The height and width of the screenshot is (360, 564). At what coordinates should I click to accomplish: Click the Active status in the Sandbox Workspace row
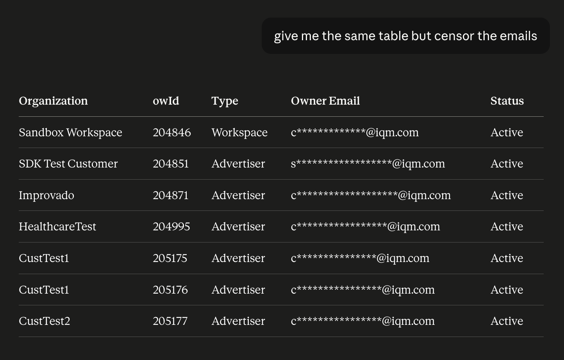point(507,132)
